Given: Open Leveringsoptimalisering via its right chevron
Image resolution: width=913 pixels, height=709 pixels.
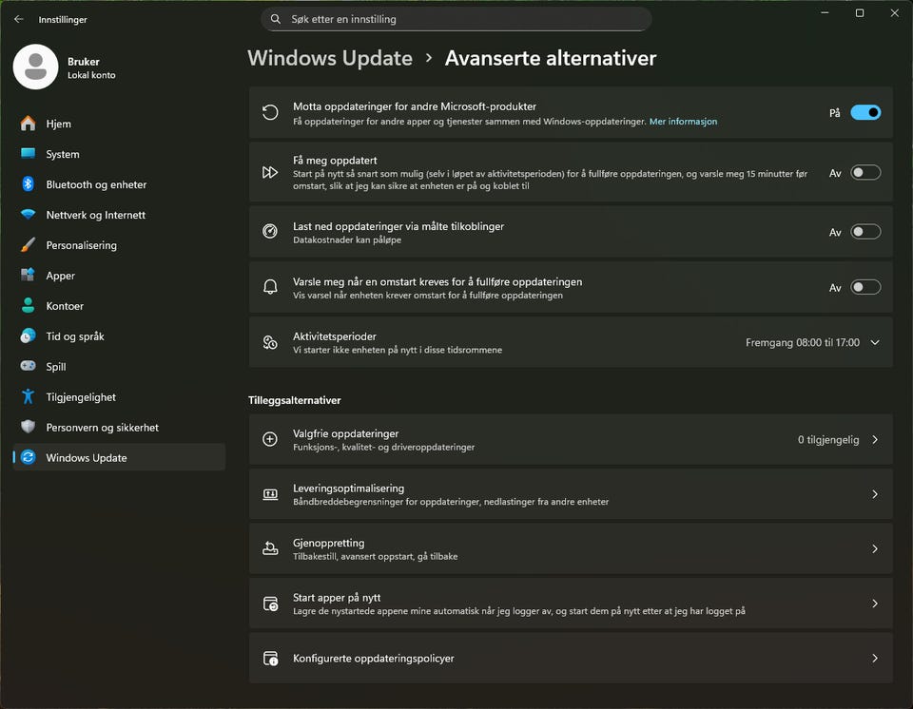Looking at the screenshot, I should (875, 494).
